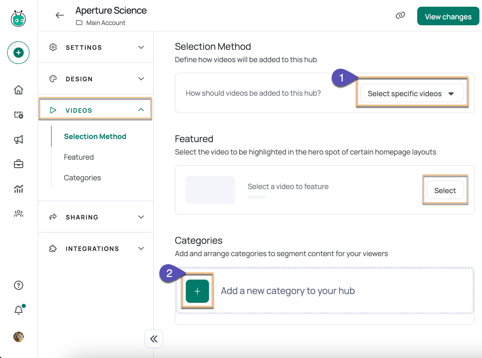The height and width of the screenshot is (358, 482).
Task: Expand the Sharing section
Action: coord(96,217)
